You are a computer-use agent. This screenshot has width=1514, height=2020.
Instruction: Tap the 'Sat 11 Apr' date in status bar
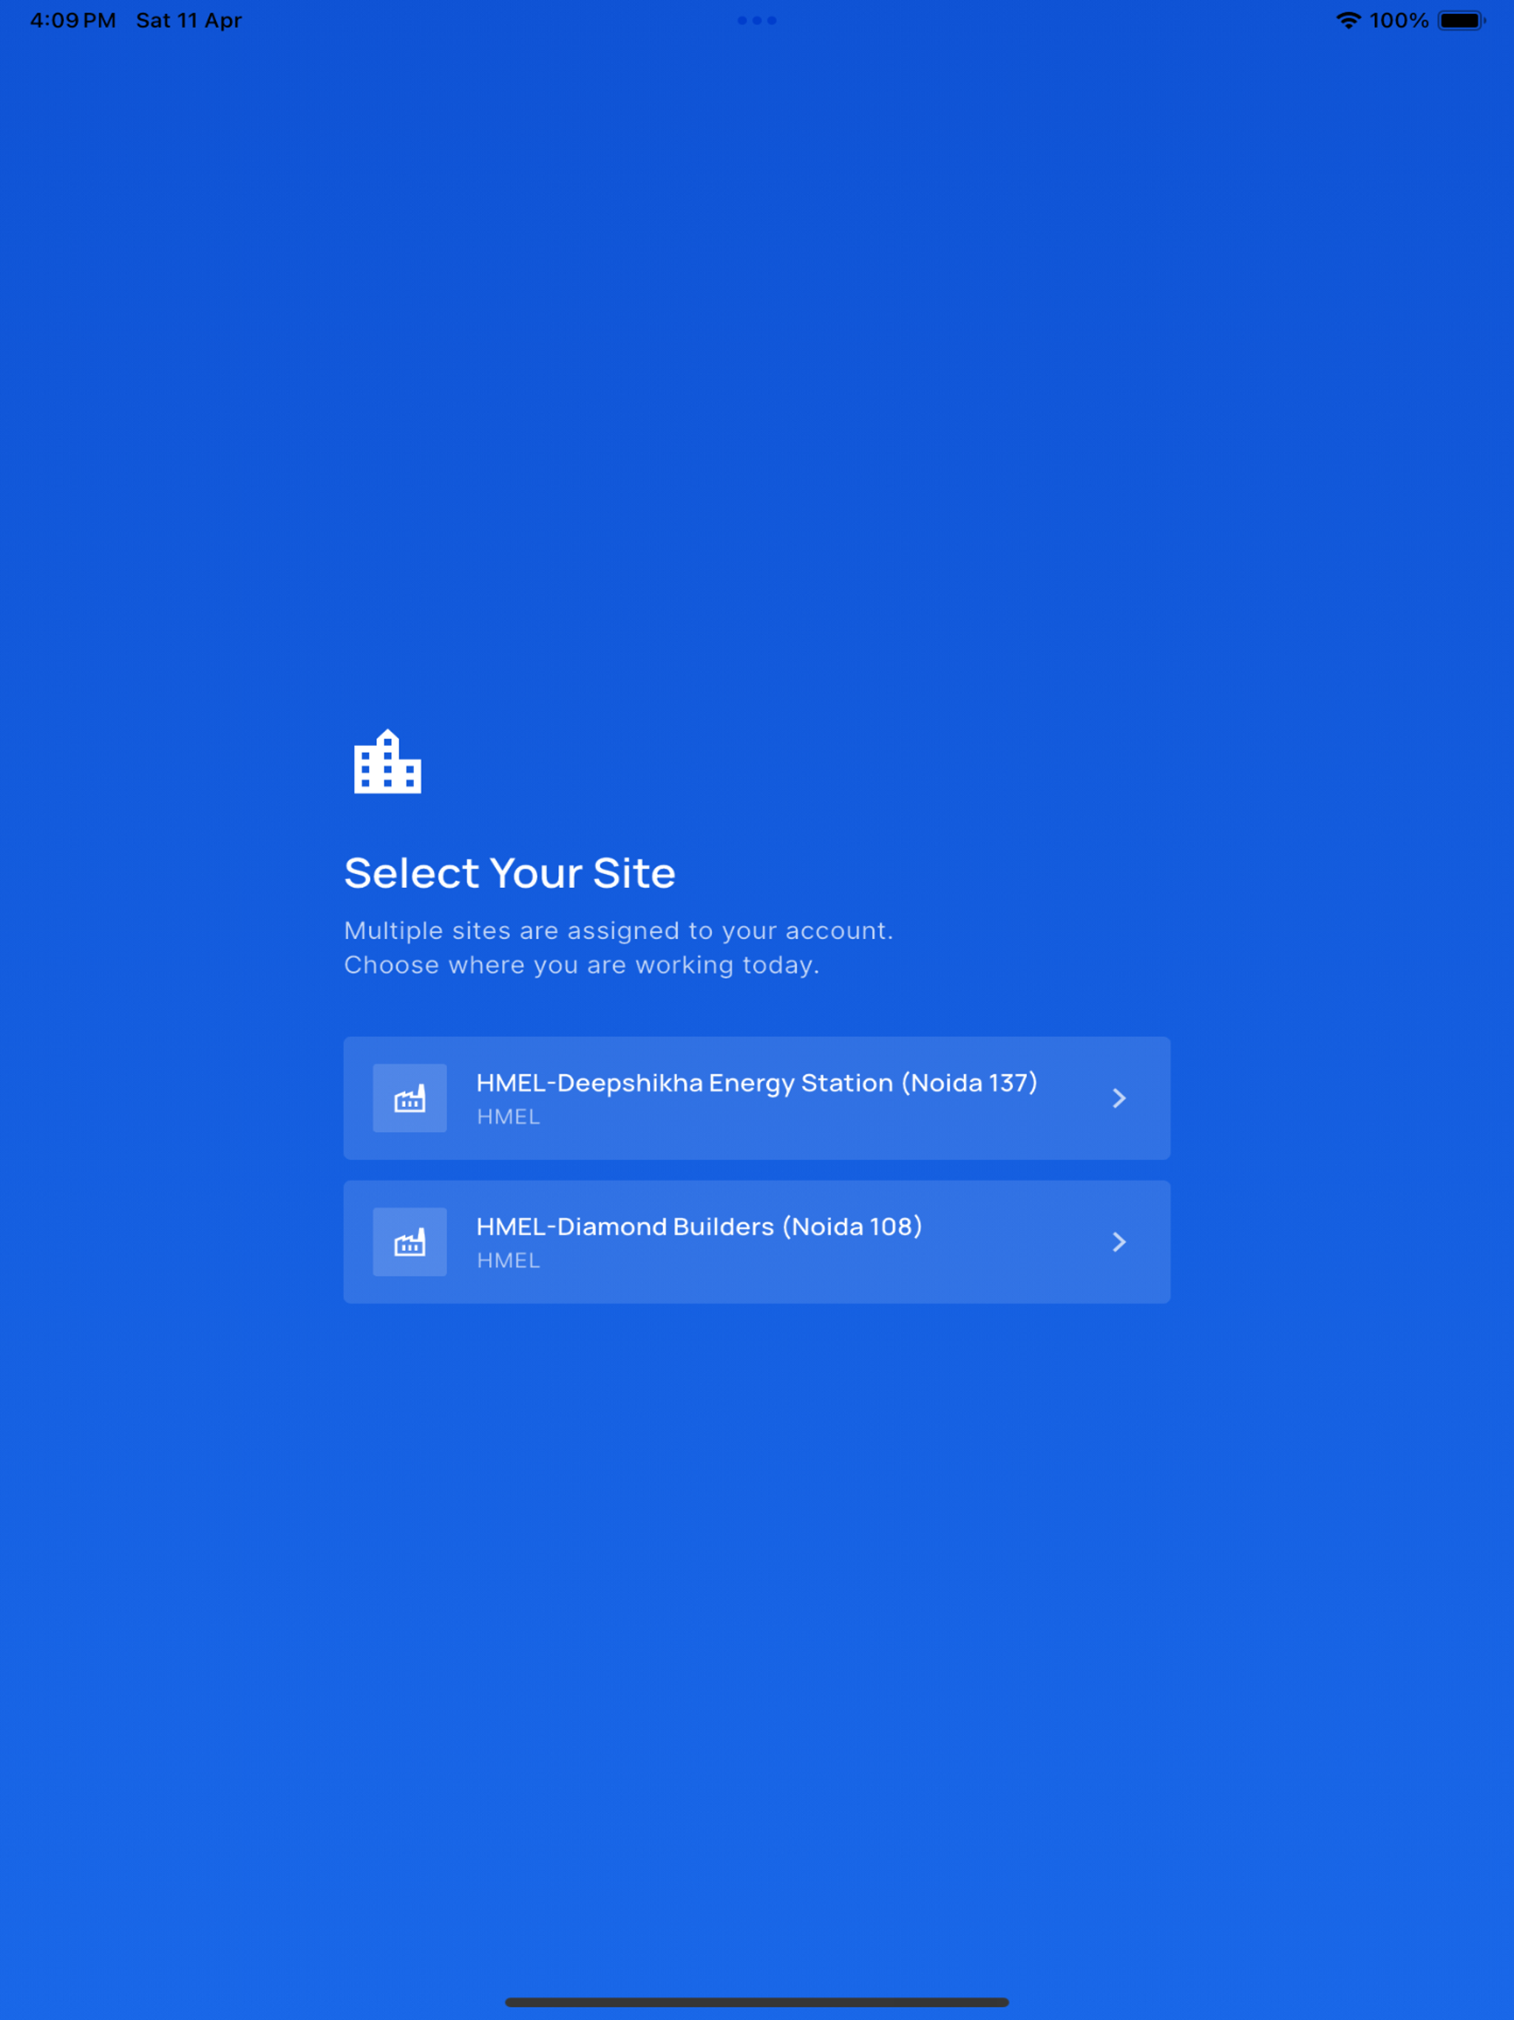[x=189, y=20]
